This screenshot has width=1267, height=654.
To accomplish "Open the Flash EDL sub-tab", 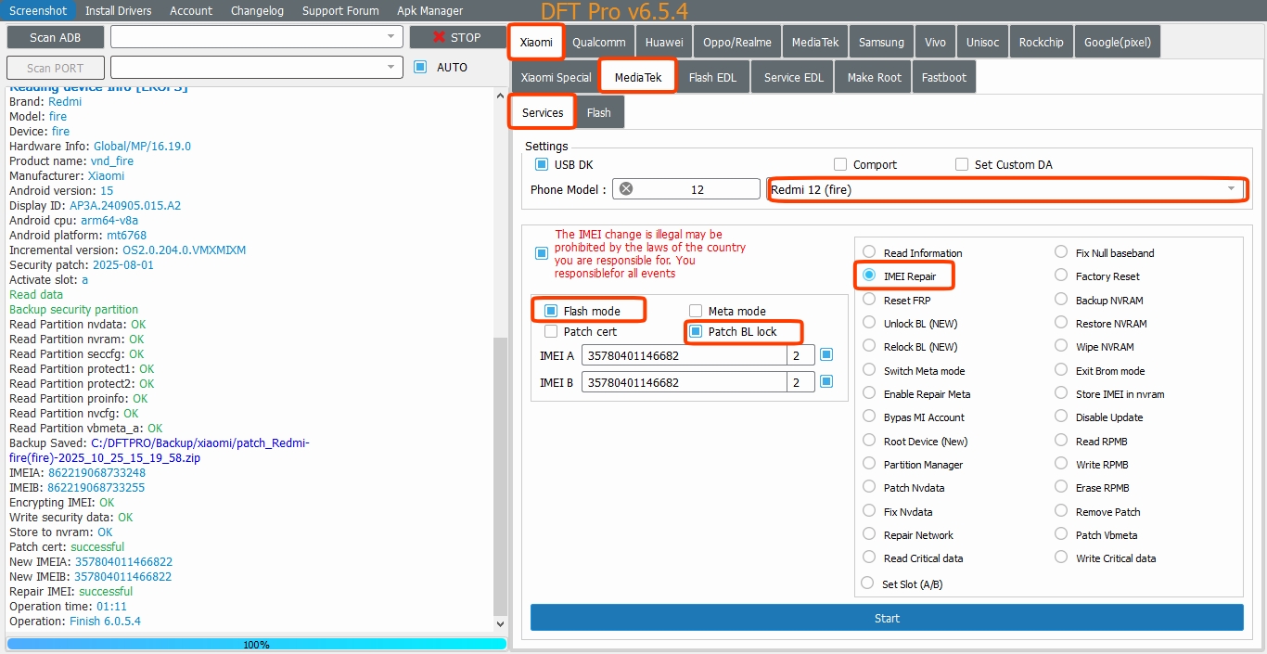I will click(x=712, y=77).
